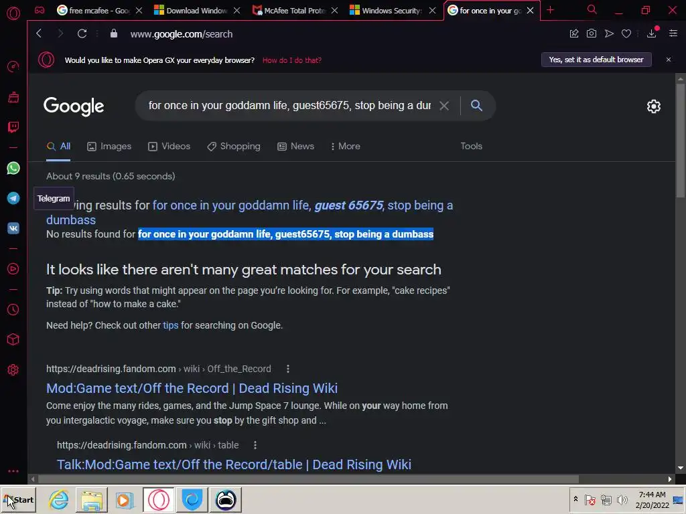Image resolution: width=686 pixels, height=514 pixels.
Task: Open the Opera GX menu logo
Action: pyautogui.click(x=13, y=13)
